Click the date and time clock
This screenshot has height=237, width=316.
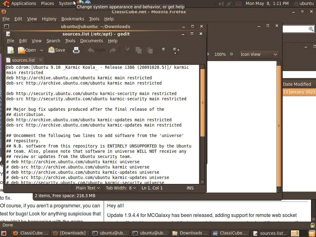[267, 3]
